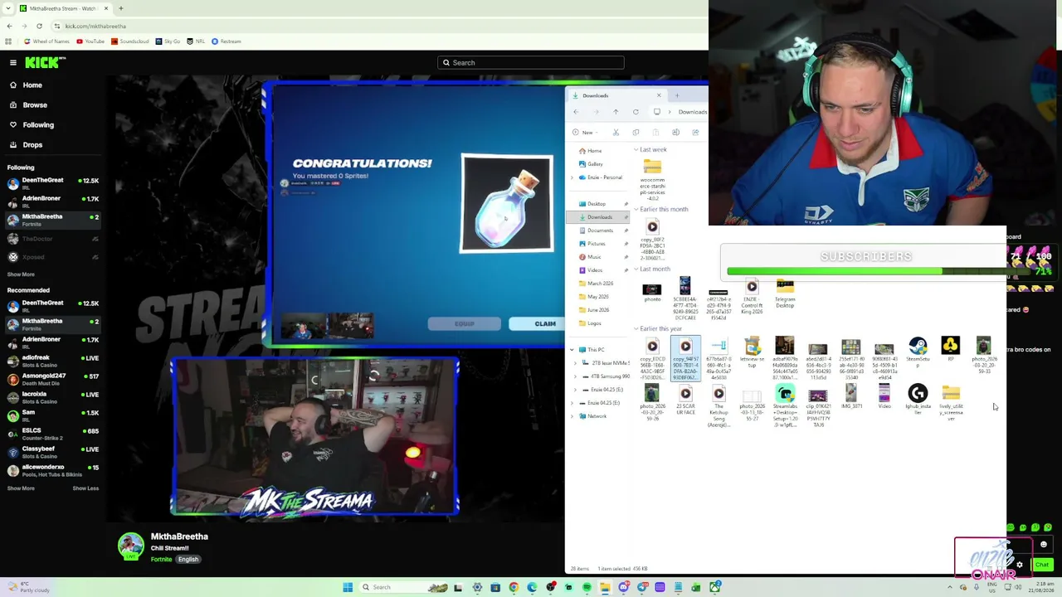Click the Copy icon in File Explorer toolbar
This screenshot has width=1062, height=597.
pyautogui.click(x=636, y=133)
